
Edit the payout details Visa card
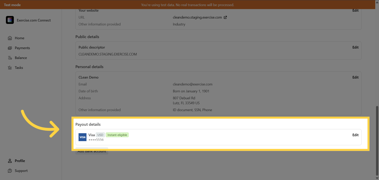(x=355, y=135)
